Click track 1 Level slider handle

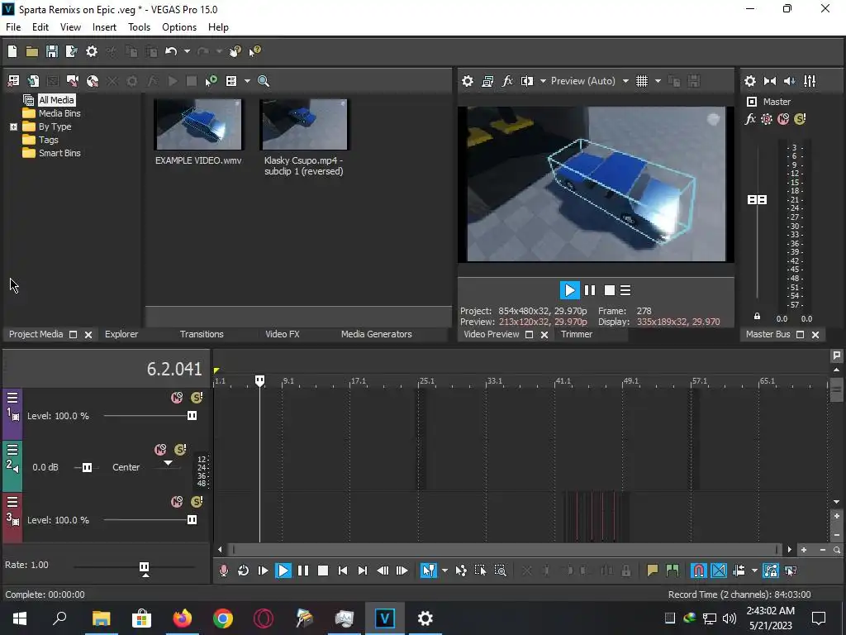tap(192, 416)
